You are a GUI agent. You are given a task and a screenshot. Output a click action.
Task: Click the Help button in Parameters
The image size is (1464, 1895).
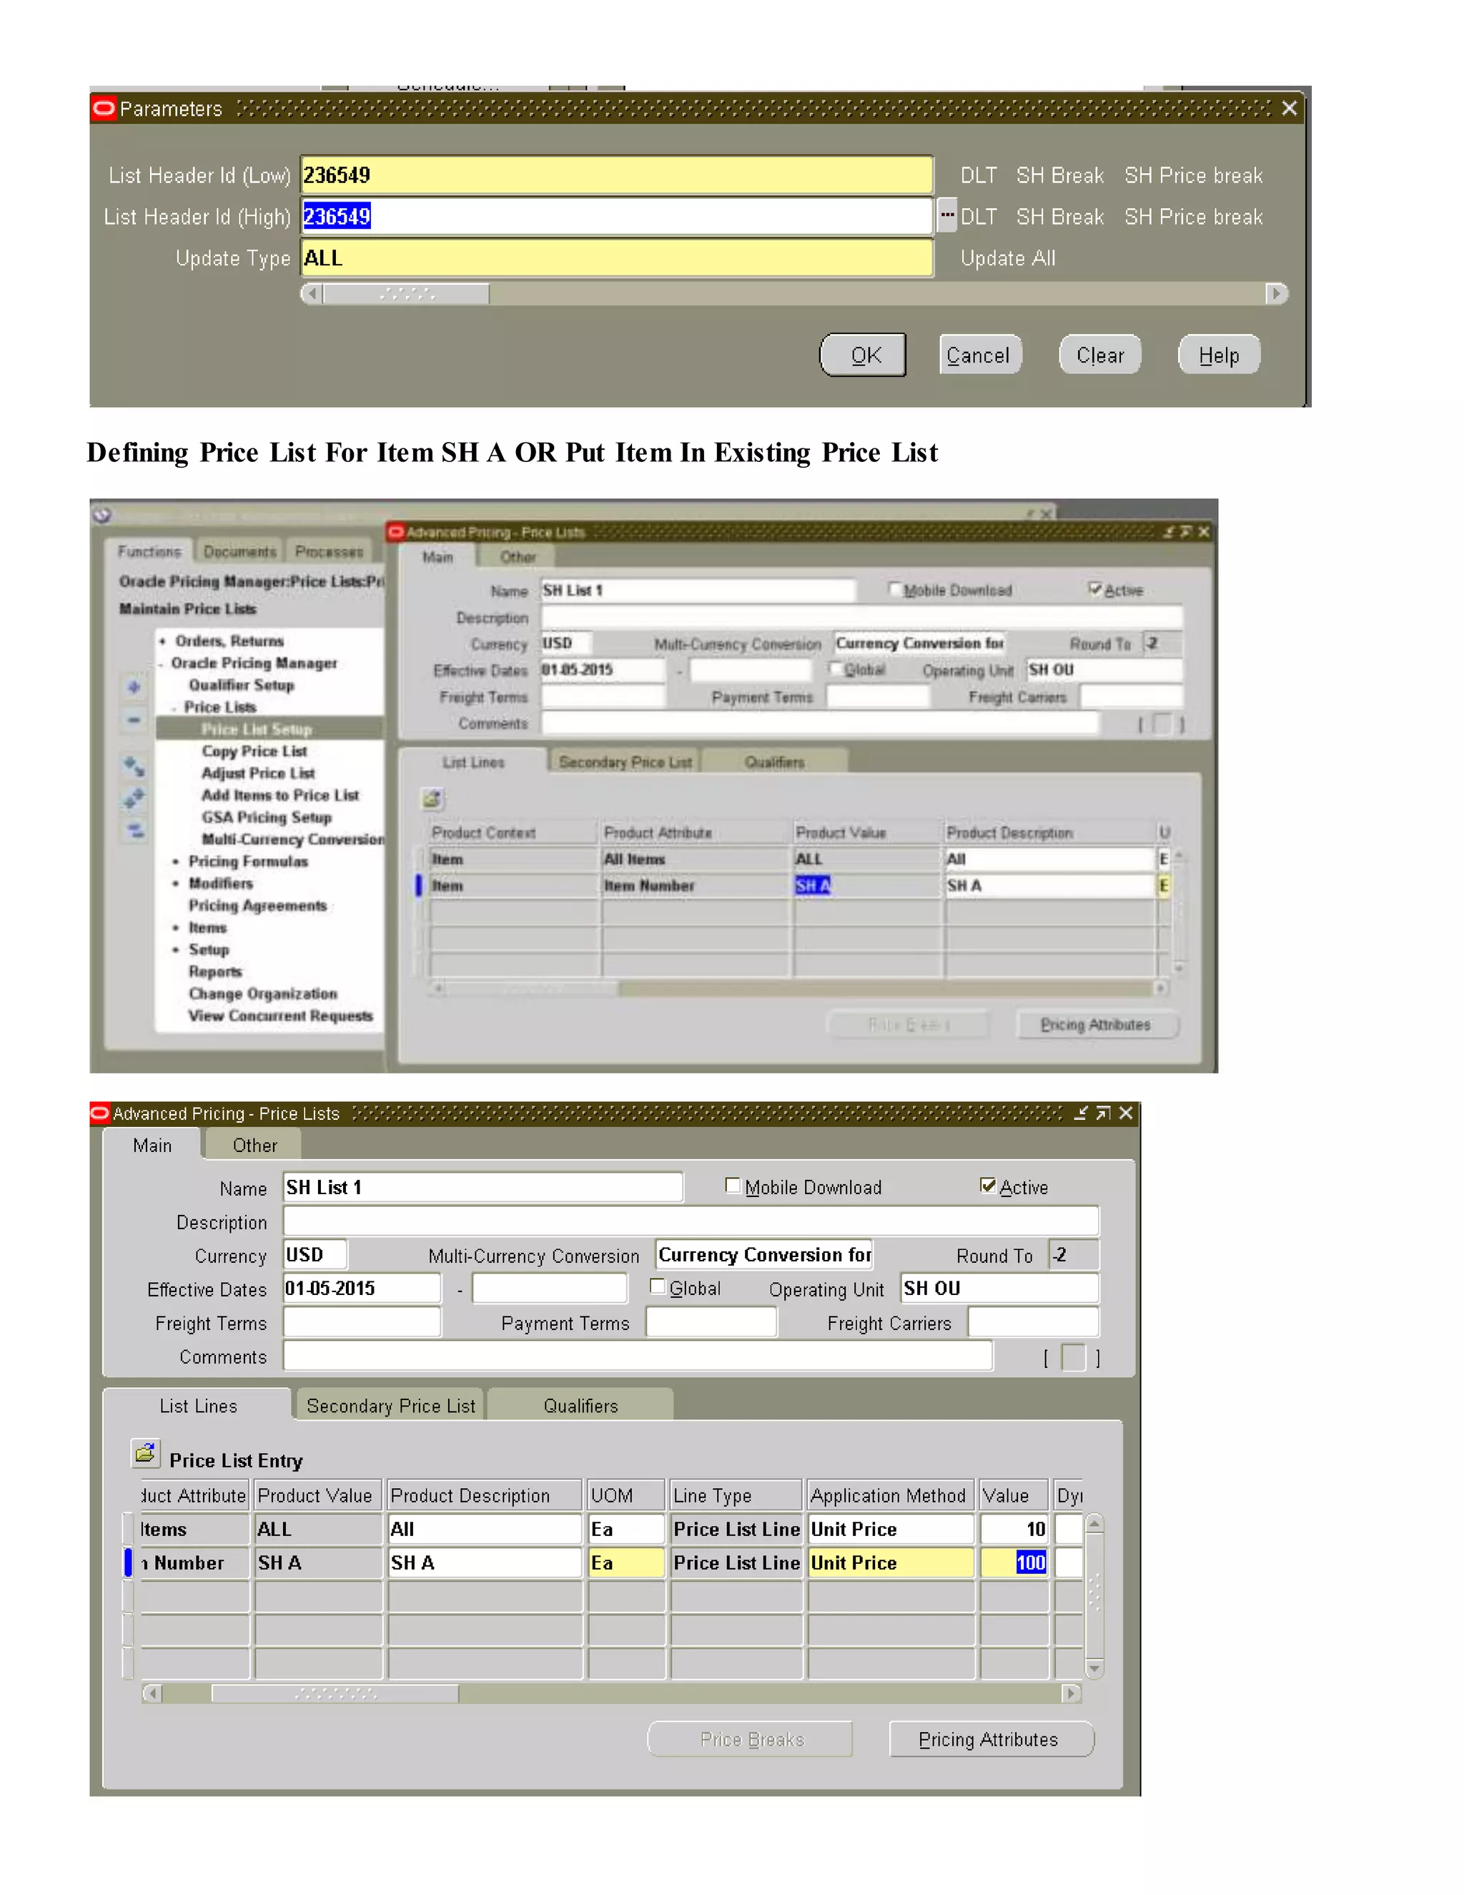coord(1219,355)
